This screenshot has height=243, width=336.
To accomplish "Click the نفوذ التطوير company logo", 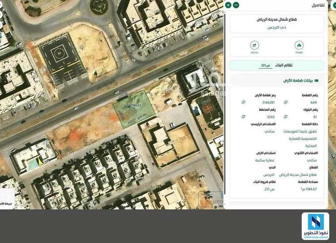I will click(315, 226).
